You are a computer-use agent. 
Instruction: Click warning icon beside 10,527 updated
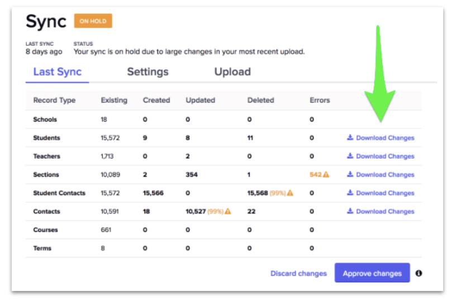tap(227, 211)
